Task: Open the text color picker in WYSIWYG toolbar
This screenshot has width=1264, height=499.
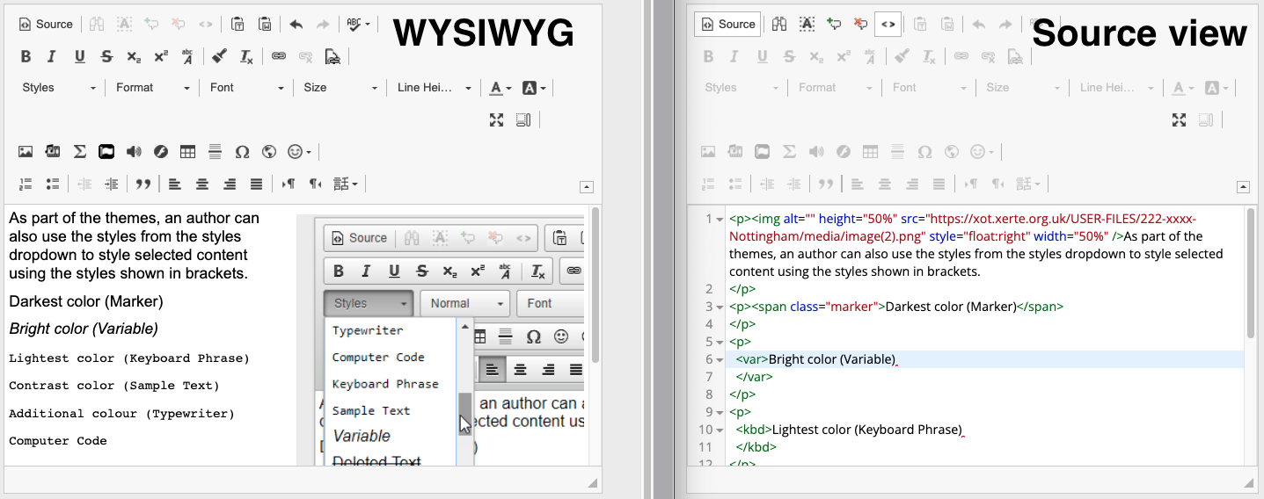Action: 500,88
